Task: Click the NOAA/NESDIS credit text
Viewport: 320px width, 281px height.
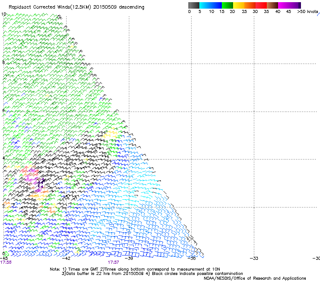Action: 255,278
